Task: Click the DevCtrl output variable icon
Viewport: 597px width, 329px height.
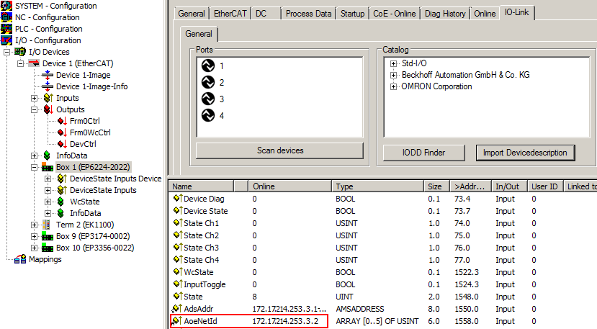Action: coord(62,144)
